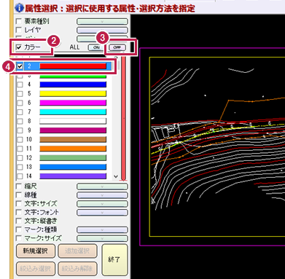
Task: Open the 要素種別 dropdown
Action: tap(102, 22)
